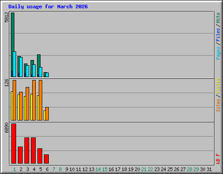Viewport: 223px width, 174px height.
Task: Select the orange sites bar for day 6
Action: 47,114
